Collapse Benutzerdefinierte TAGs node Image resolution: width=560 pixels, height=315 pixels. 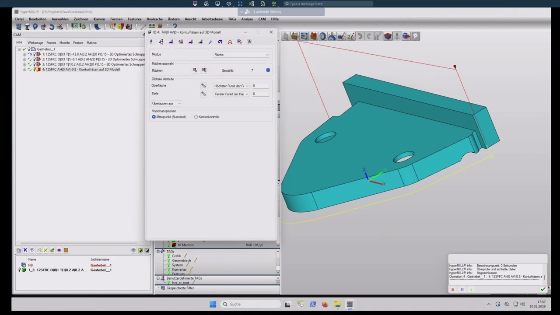pos(158,278)
